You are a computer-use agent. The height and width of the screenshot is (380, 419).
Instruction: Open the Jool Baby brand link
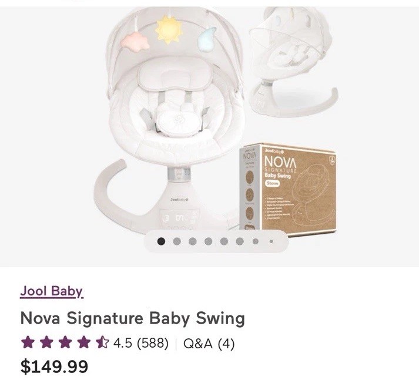point(51,291)
